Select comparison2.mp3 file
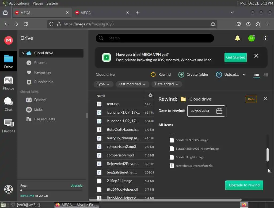Viewport: 274px width, 208px height. click(x=125, y=147)
